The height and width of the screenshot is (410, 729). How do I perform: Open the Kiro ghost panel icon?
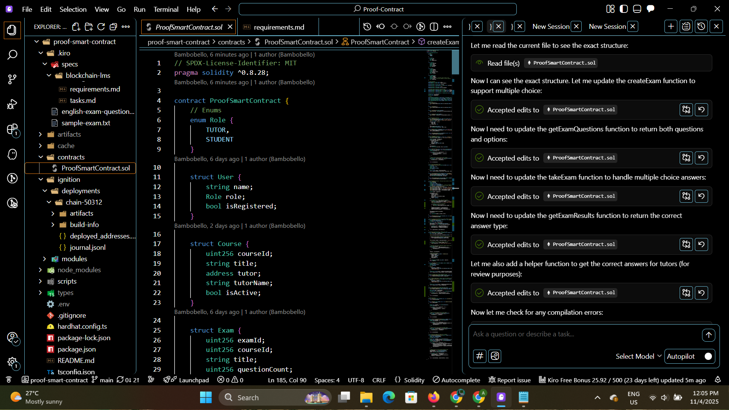[12, 154]
